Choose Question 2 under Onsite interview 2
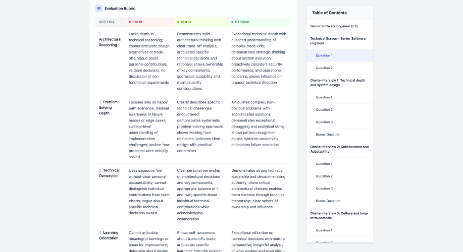Viewport: 463px width, 252px height. click(324, 176)
